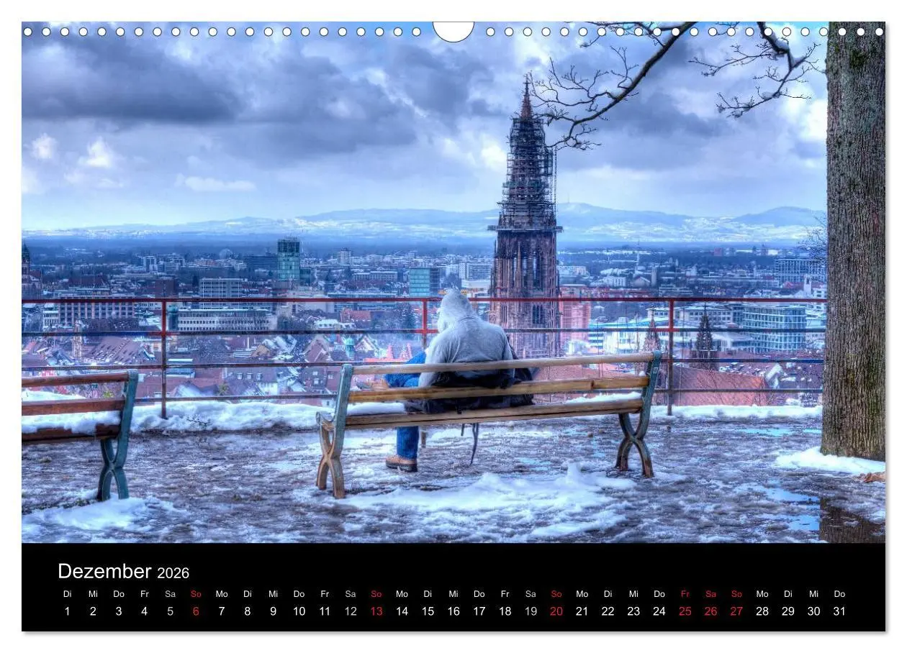Click the red holiday date 25
907x653 pixels.
[685, 611]
